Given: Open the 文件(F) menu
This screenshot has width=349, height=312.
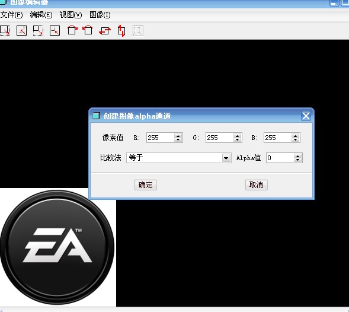Looking at the screenshot, I should [12, 15].
